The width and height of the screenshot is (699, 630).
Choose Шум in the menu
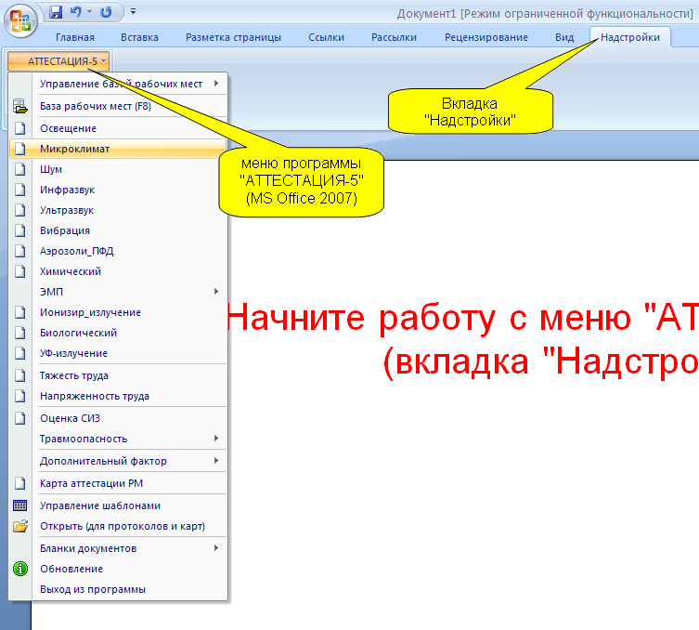(118, 169)
